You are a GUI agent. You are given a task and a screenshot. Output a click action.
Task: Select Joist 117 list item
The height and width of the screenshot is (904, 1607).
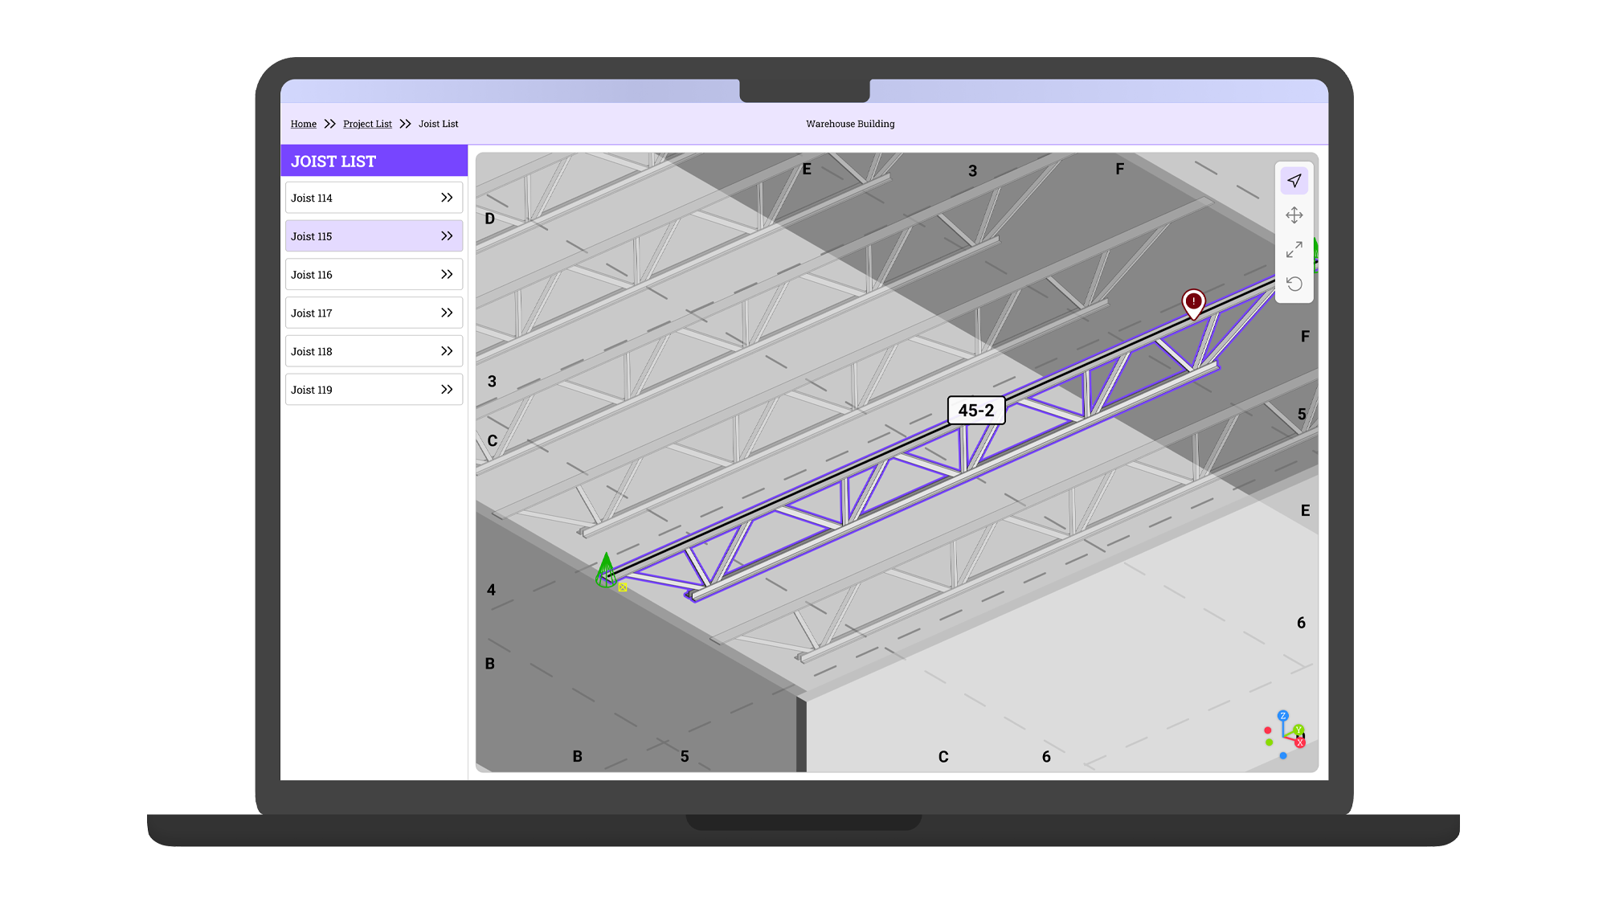[x=373, y=313]
